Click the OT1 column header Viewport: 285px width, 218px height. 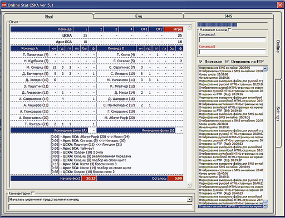coord(141,29)
